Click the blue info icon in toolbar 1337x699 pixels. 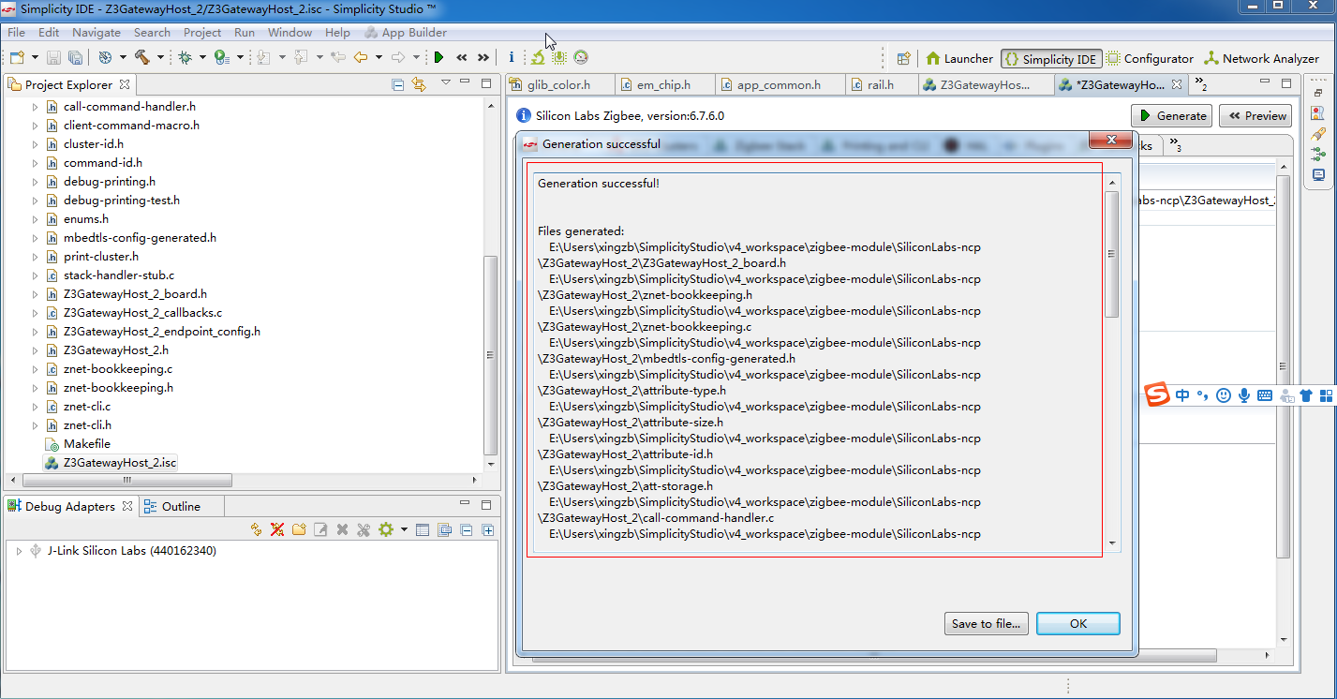(x=511, y=57)
